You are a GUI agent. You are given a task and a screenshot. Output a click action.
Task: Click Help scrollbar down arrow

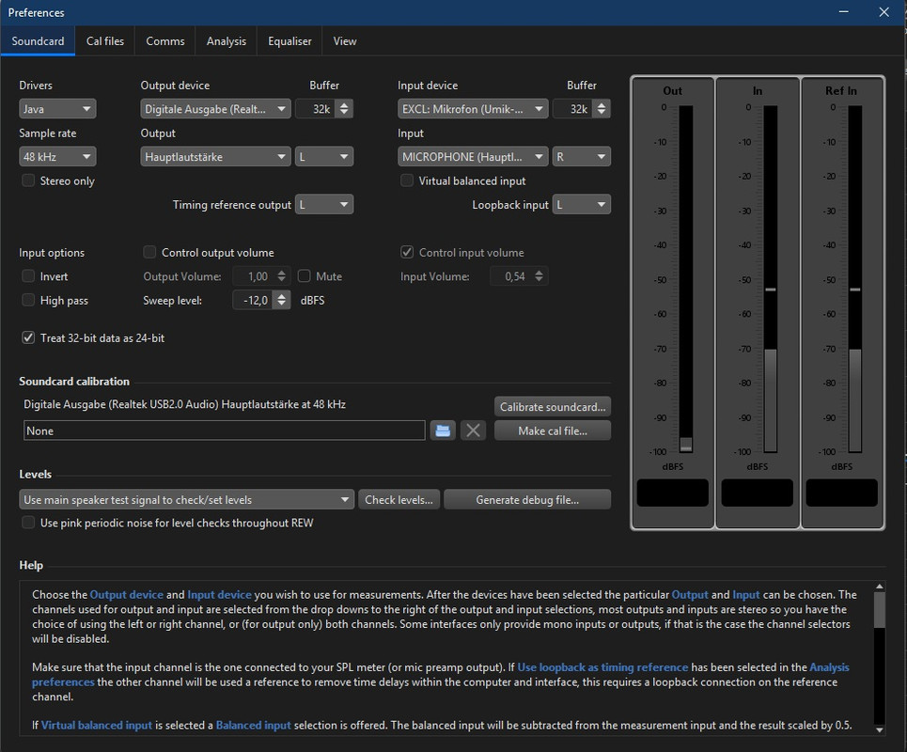coord(879,729)
